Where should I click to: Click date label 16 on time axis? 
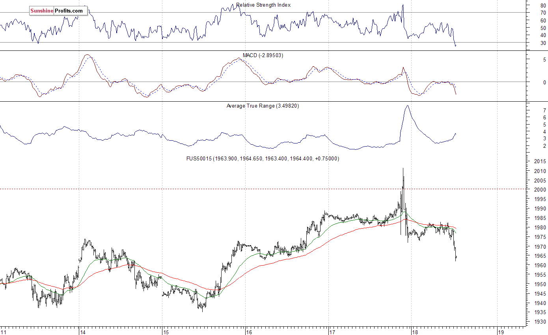point(249,332)
